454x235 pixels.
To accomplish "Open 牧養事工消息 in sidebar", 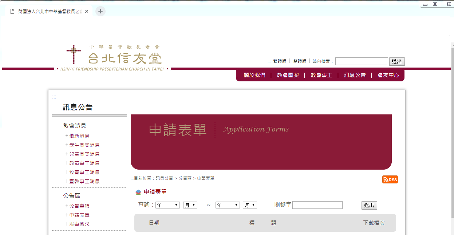I will [x=84, y=172].
